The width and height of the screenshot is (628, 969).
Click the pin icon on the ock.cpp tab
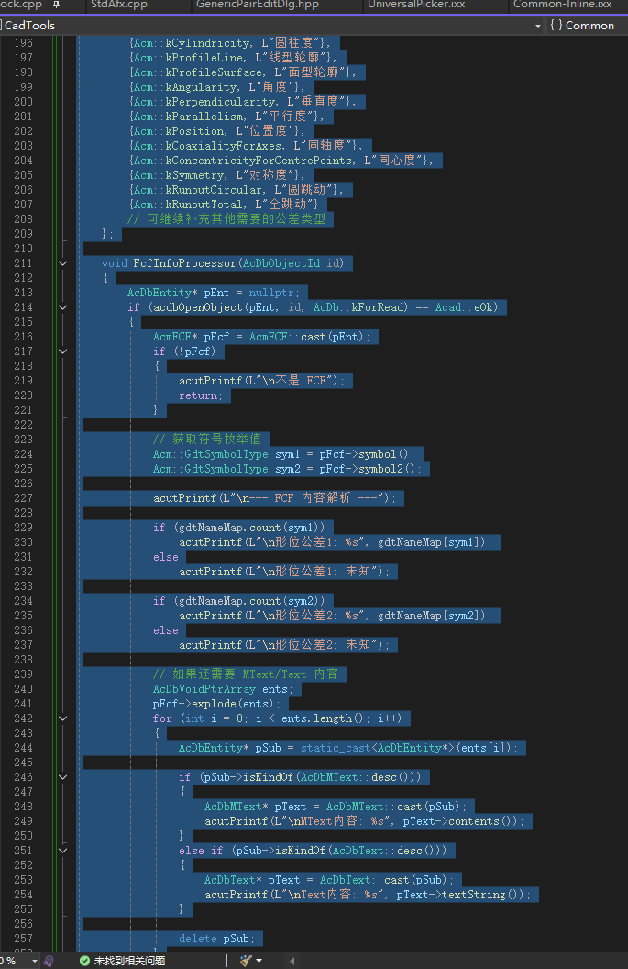(56, 5)
